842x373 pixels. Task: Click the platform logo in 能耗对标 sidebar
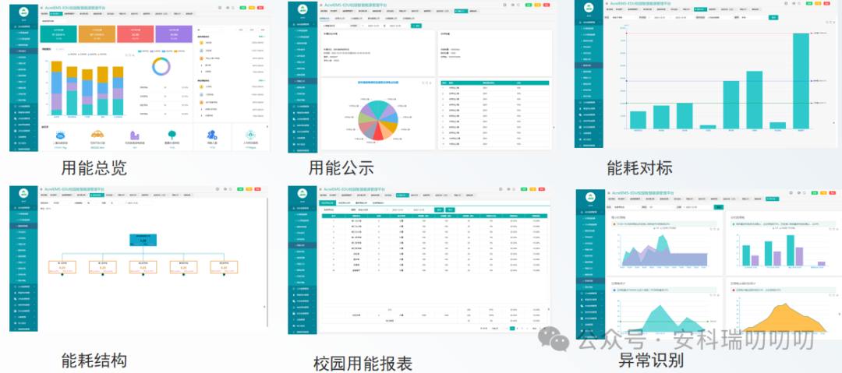(589, 6)
